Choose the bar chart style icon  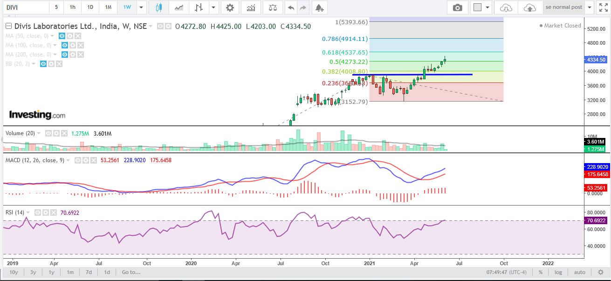tap(199, 7)
